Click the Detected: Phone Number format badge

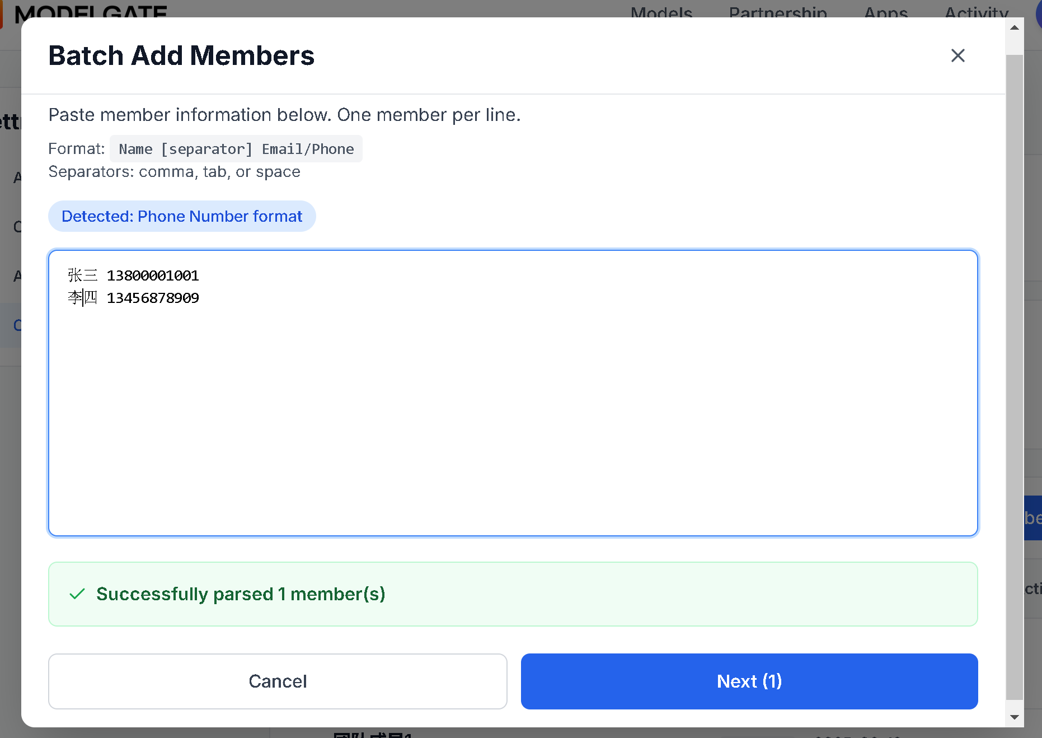(x=182, y=216)
